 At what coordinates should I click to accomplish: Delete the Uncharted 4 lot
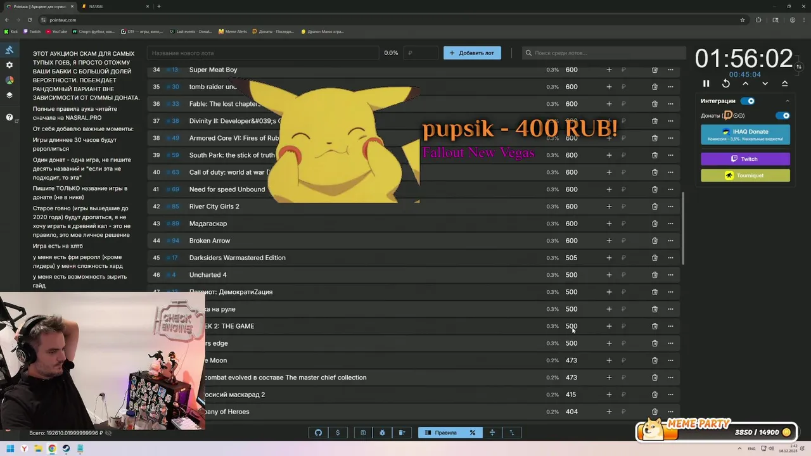655,275
